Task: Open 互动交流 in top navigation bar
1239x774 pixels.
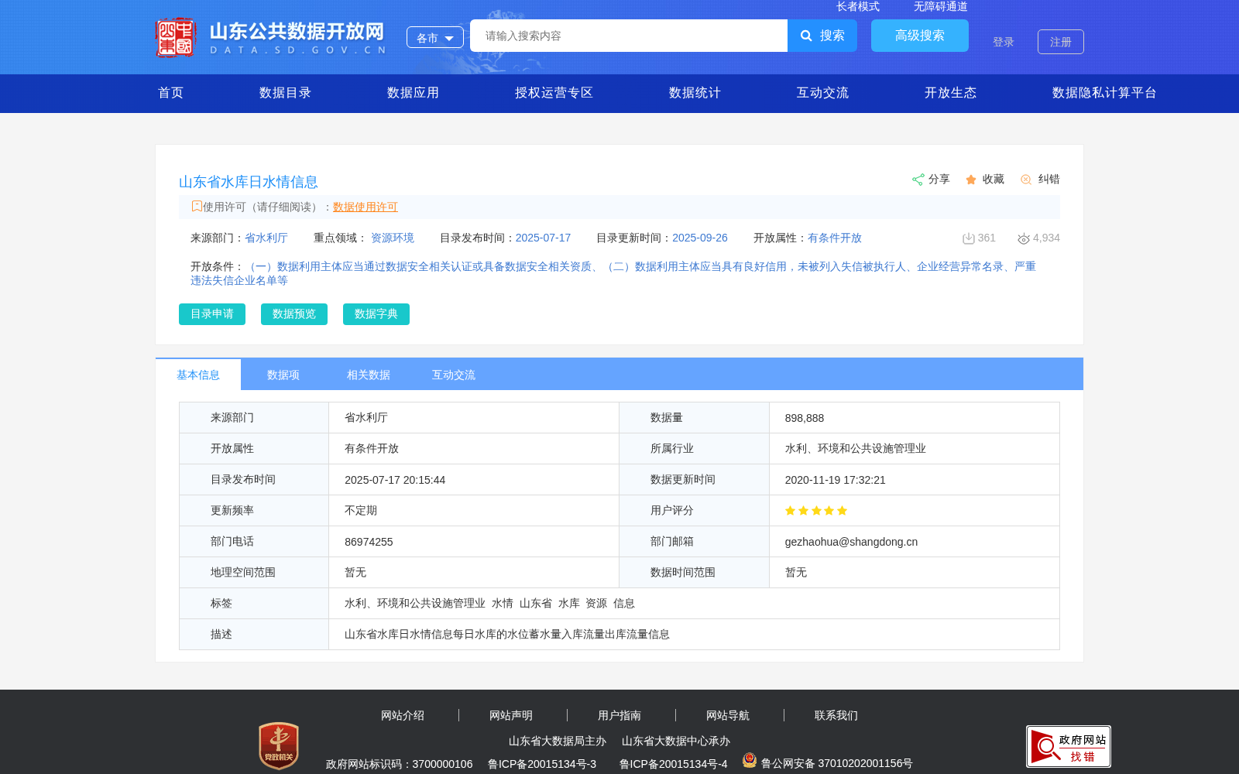Action: 823,93
